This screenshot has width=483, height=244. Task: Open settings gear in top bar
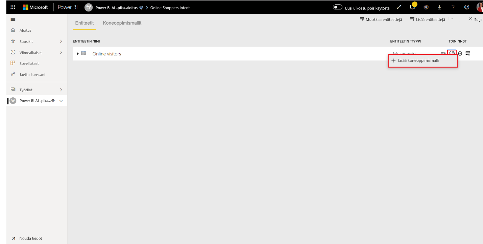[x=426, y=7]
